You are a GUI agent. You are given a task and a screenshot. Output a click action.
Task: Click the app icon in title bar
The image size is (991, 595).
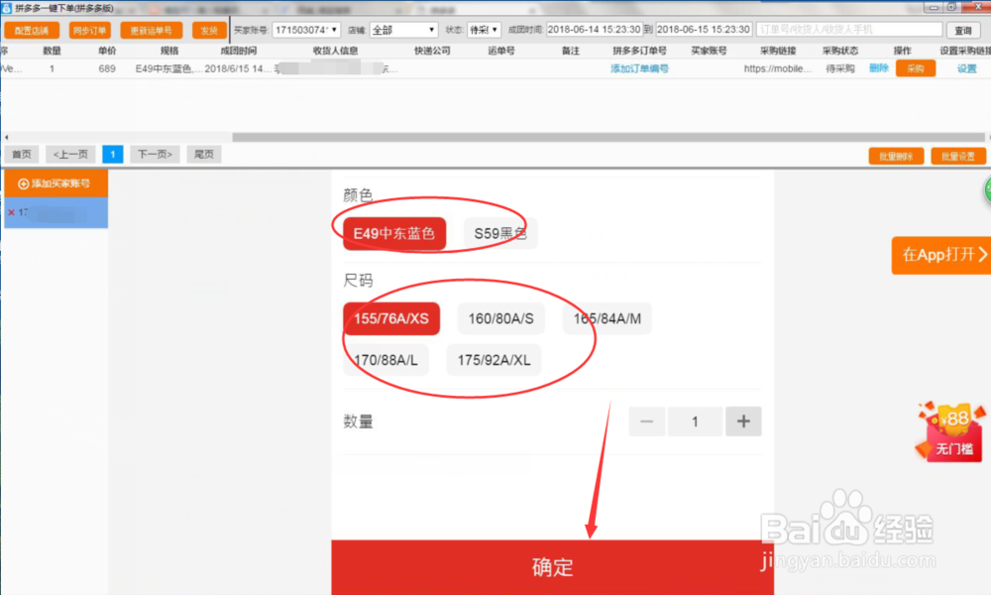[6, 8]
